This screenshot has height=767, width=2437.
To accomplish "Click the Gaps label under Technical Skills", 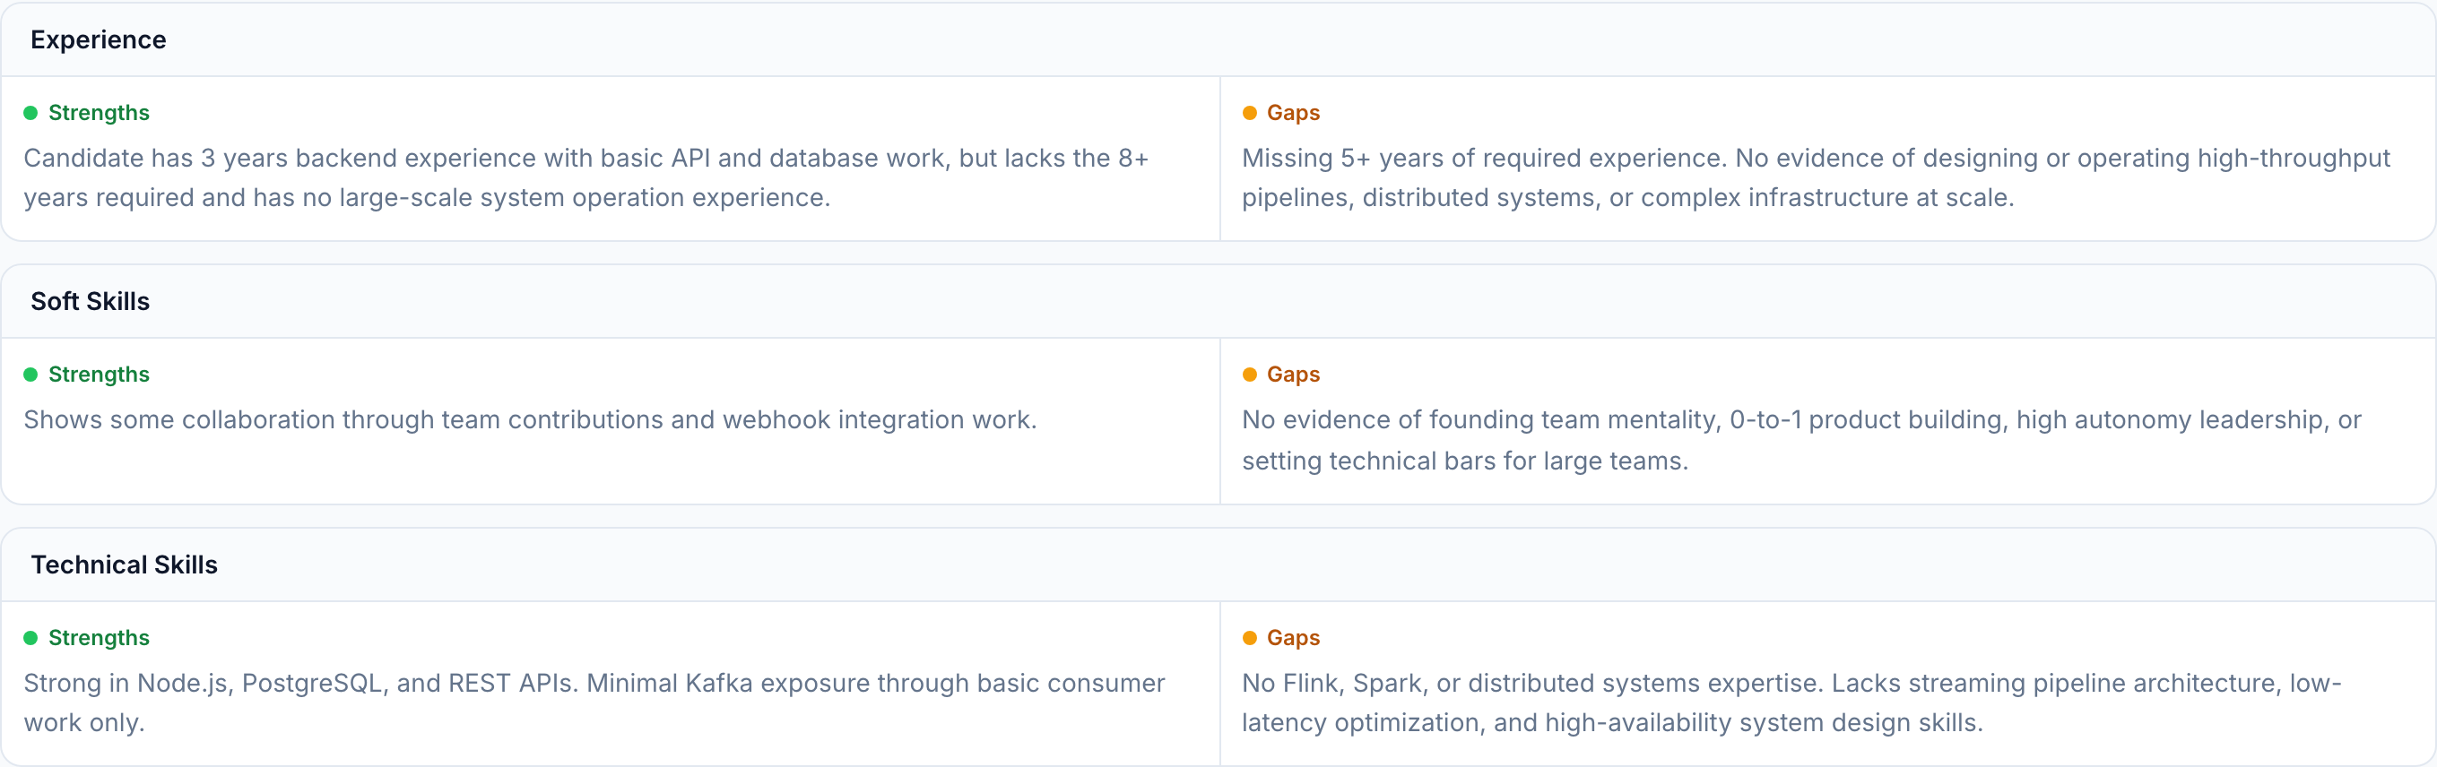I will pyautogui.click(x=1292, y=638).
